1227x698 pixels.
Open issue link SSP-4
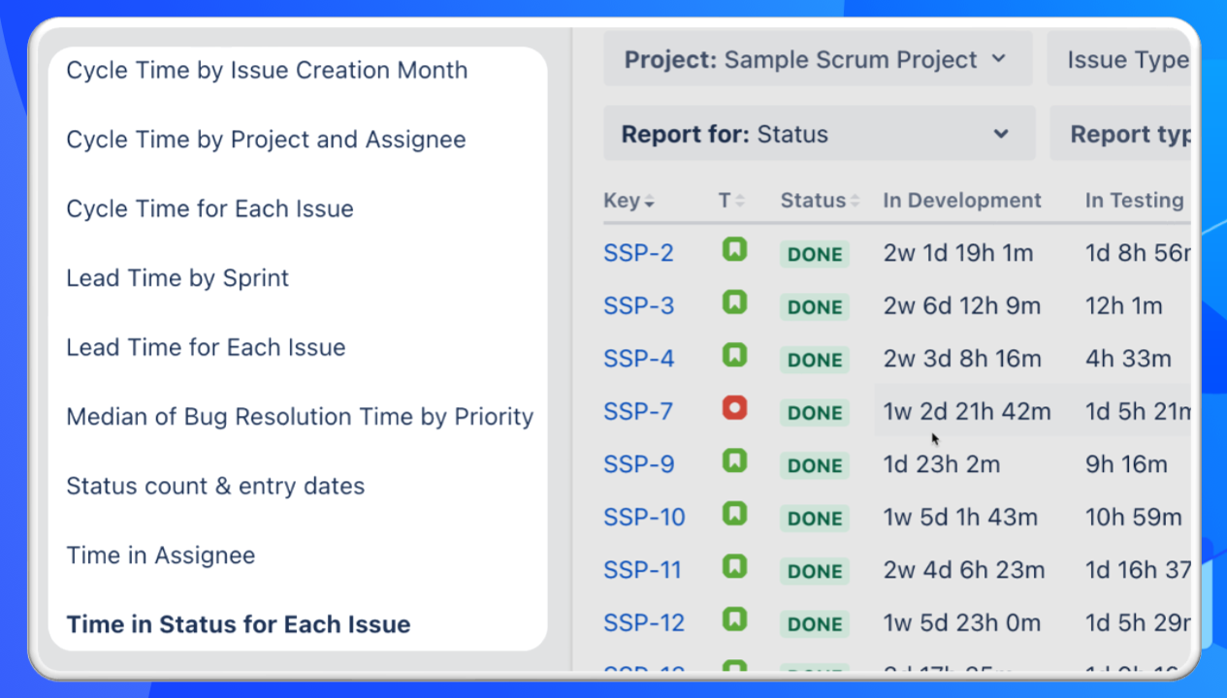638,359
